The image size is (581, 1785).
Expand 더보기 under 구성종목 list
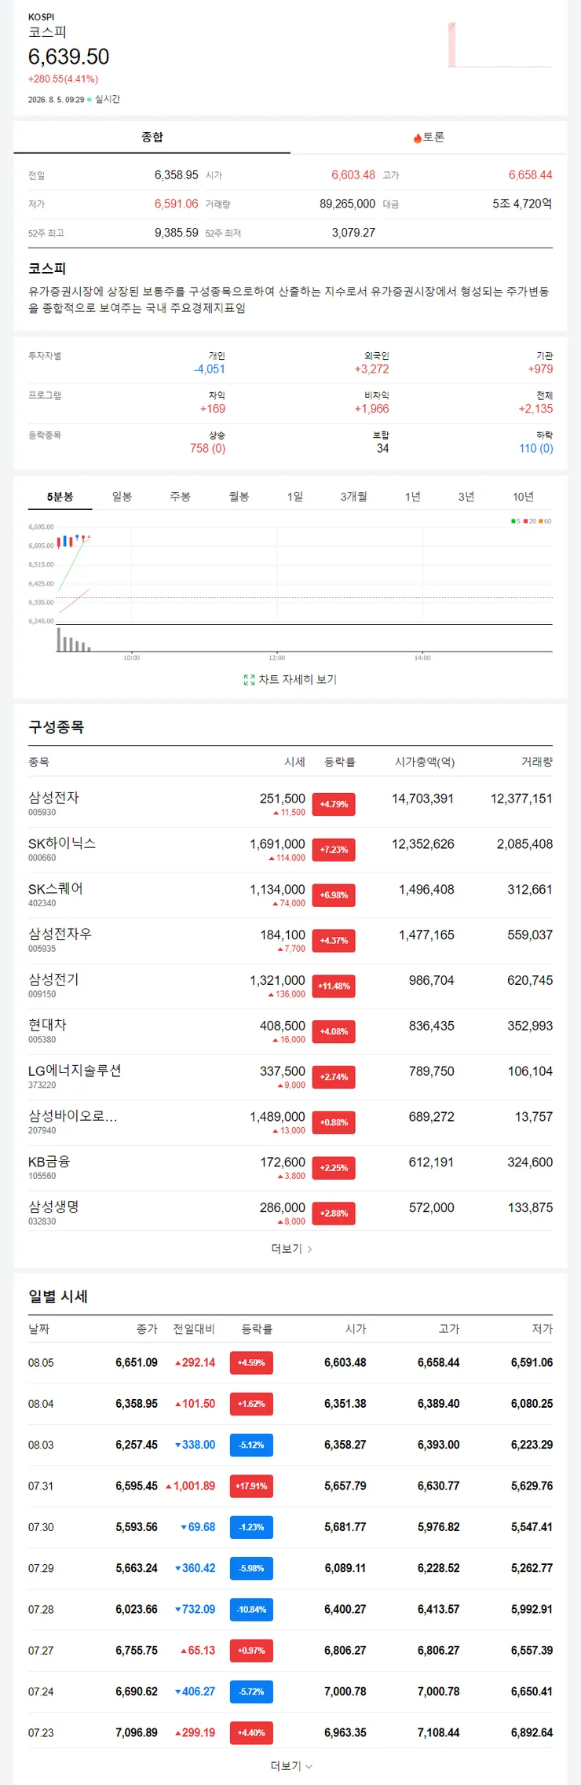(291, 1249)
